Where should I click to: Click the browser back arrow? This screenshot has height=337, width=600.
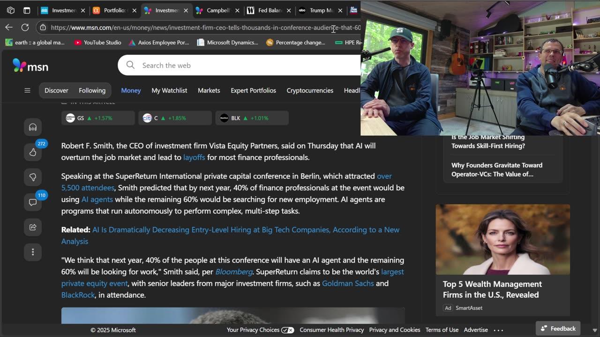pos(9,27)
